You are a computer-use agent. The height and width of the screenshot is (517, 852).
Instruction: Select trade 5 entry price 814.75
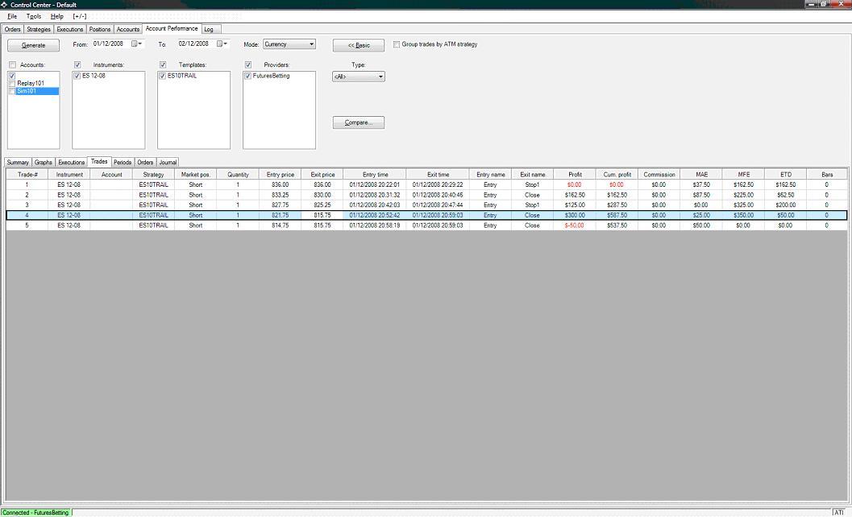281,225
